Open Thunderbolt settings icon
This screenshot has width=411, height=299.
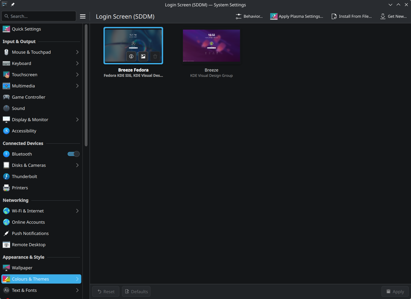[x=6, y=176]
